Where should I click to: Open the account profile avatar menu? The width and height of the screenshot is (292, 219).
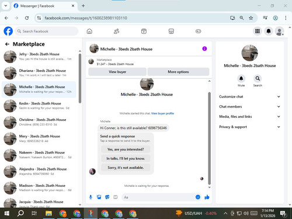pos(279,31)
